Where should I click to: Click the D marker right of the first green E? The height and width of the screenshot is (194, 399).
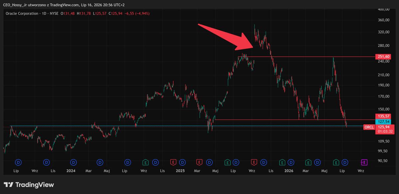(155, 162)
